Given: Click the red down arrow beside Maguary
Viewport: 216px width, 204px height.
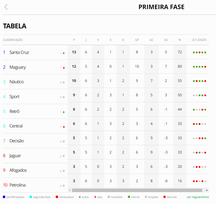Looking at the screenshot, I should [x=64, y=68].
